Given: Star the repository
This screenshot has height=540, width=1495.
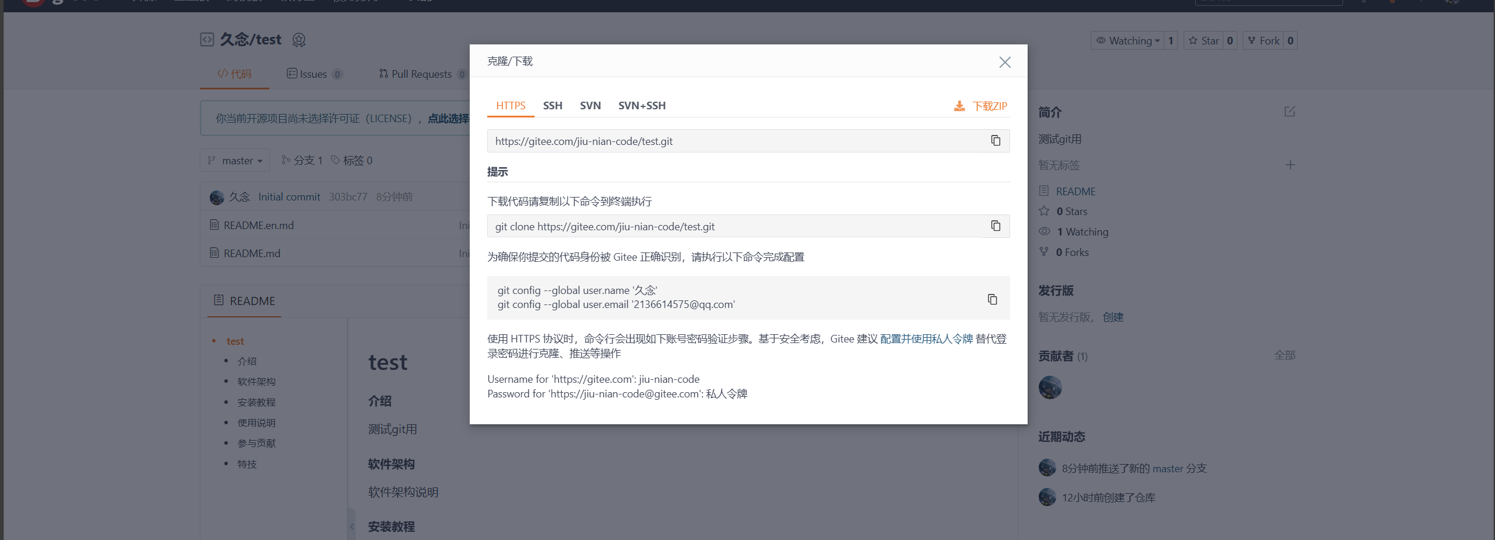Looking at the screenshot, I should pos(1203,40).
